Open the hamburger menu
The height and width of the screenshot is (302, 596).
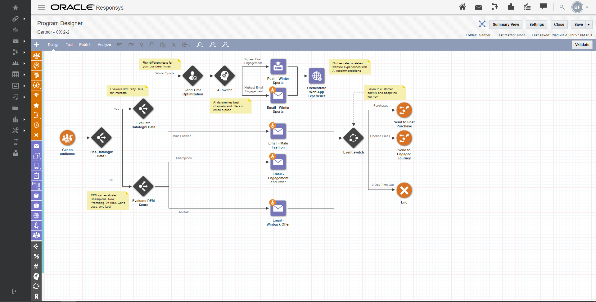tap(42, 7)
